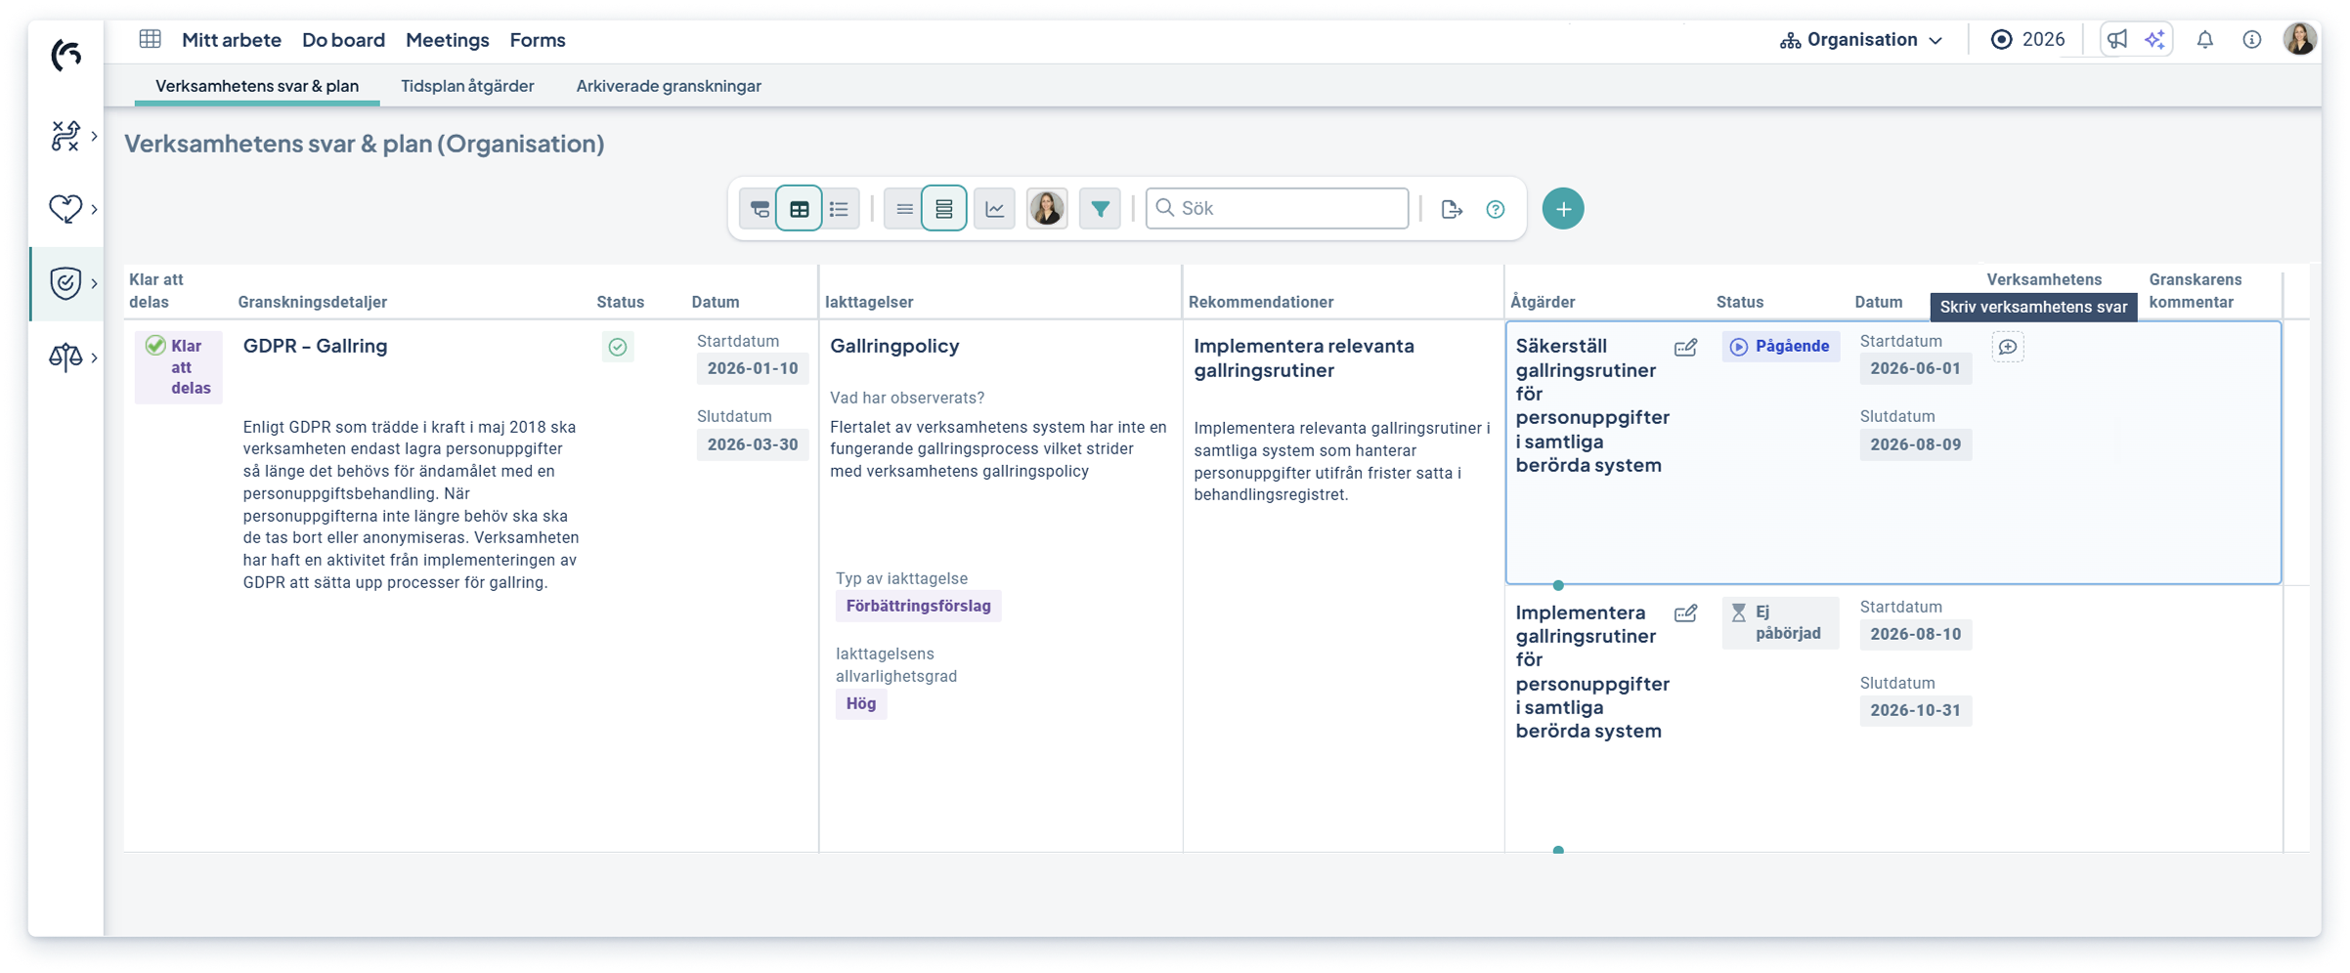Switch to the bulleted list view
This screenshot has height=973, width=2350.
[840, 209]
